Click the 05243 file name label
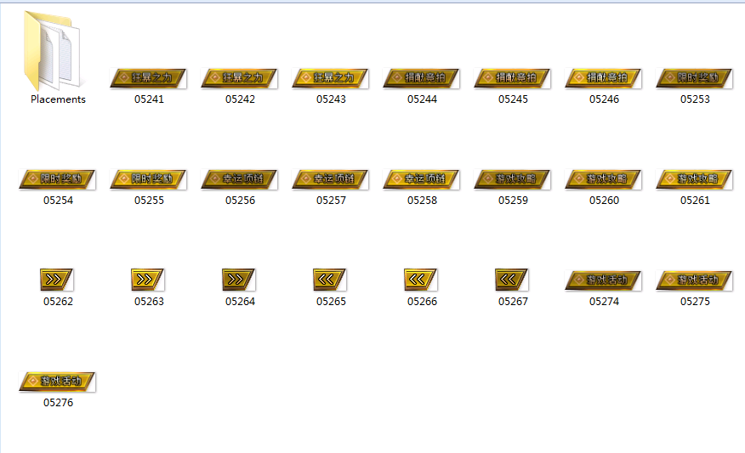This screenshot has width=745, height=453. [331, 99]
